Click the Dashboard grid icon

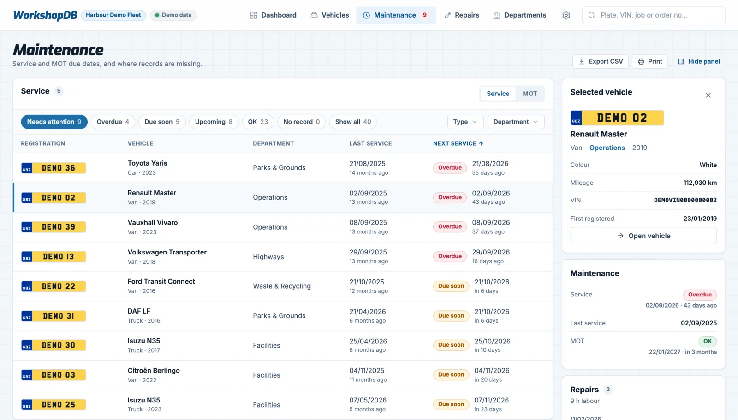[254, 15]
